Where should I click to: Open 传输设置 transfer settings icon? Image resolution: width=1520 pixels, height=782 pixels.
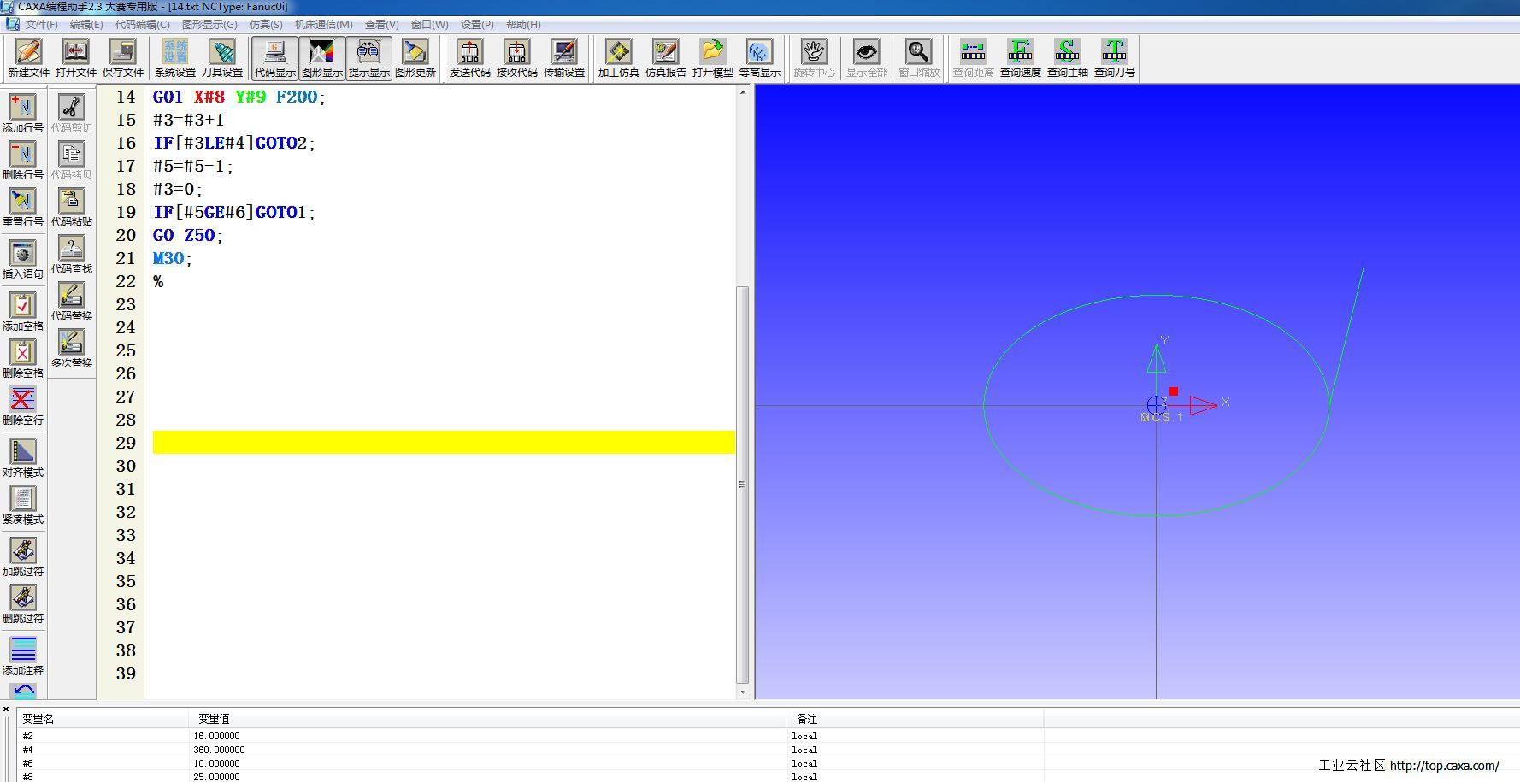[564, 58]
